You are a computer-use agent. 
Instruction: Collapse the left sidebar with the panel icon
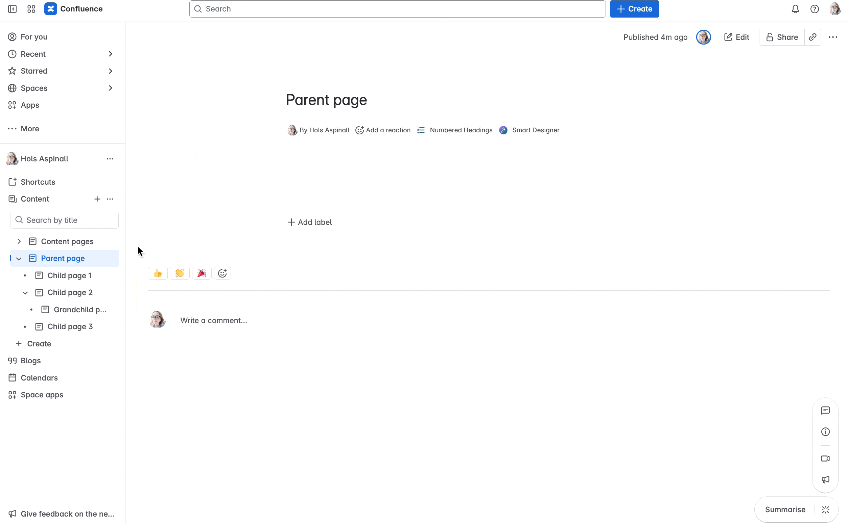[x=12, y=9]
